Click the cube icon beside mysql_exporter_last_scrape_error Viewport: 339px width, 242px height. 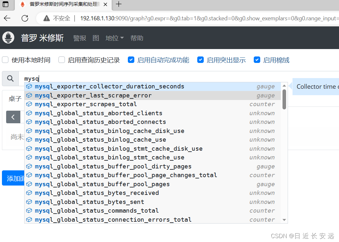[29, 95]
